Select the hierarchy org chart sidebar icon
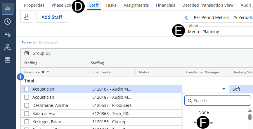 pos(8,47)
